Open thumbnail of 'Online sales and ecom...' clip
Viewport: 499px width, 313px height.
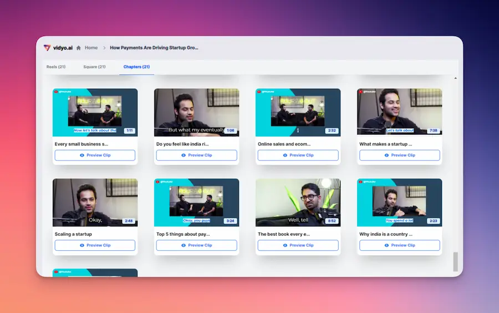pyautogui.click(x=298, y=113)
